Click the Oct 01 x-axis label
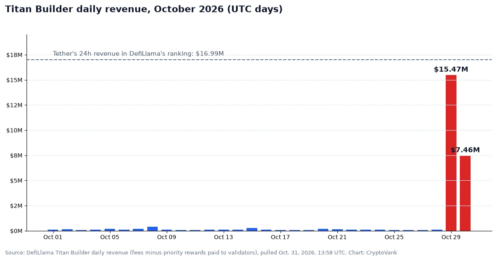 [x=53, y=237]
